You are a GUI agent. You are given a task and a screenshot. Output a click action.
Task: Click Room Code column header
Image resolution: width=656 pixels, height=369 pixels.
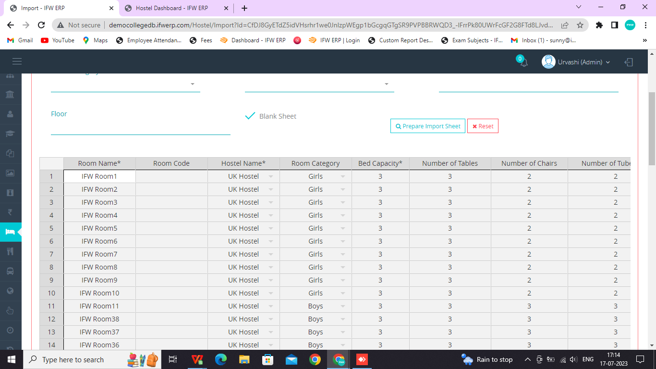click(171, 163)
